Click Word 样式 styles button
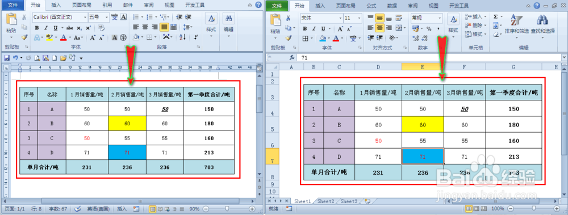This screenshot has height=215, width=568. point(211,26)
